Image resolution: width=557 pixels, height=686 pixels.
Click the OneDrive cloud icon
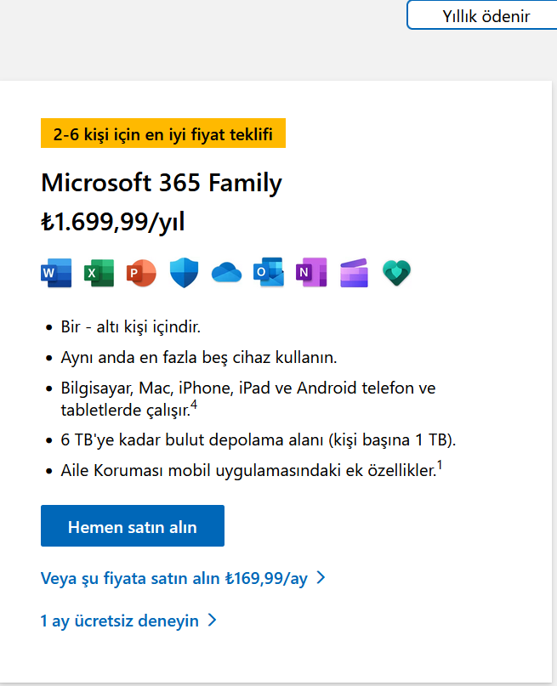coord(227,273)
